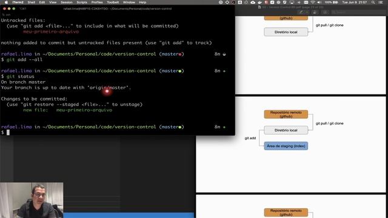The width and height of the screenshot is (388, 218).
Task: Open Notification Center list icon
Action: (x=381, y=2)
